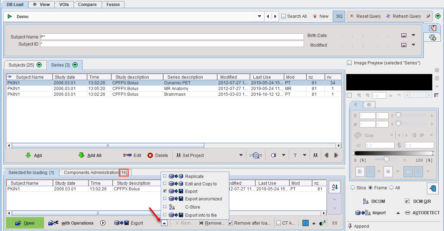444x231 pixels.
Task: Toggle the Remove after loading checkbox
Action: pyautogui.click(x=230, y=223)
